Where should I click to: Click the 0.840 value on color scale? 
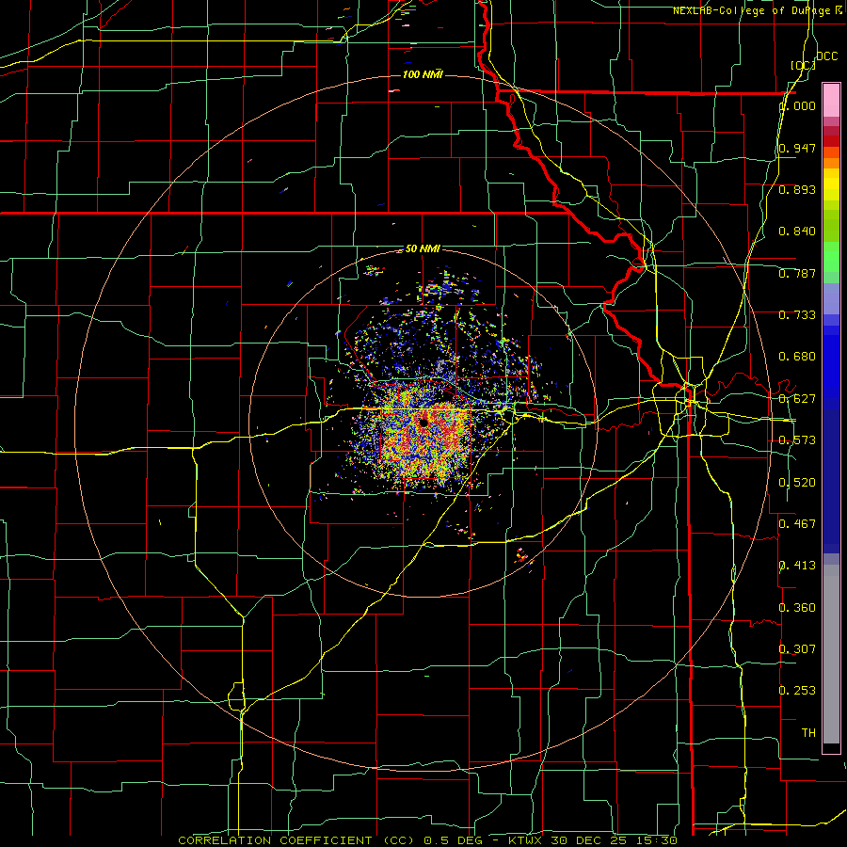coord(797,232)
